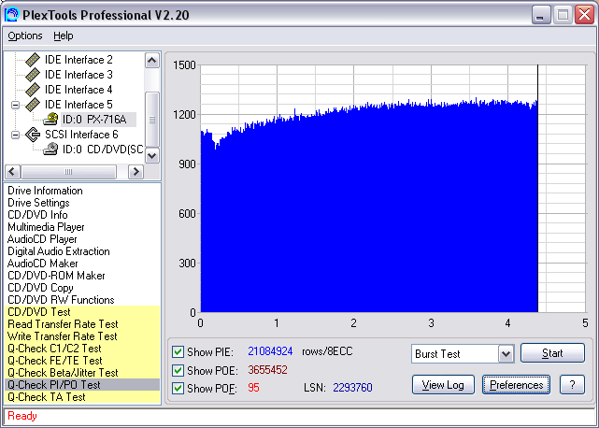Screen dimensions: 599x428
Task: Open the Burst Test dropdown
Action: [x=506, y=354]
